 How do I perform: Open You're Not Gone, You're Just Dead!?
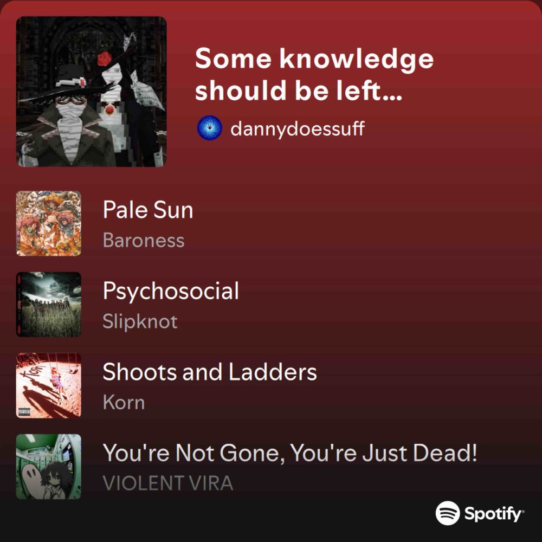290,453
